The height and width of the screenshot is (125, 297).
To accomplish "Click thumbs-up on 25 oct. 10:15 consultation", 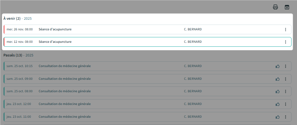I will coord(278,66).
